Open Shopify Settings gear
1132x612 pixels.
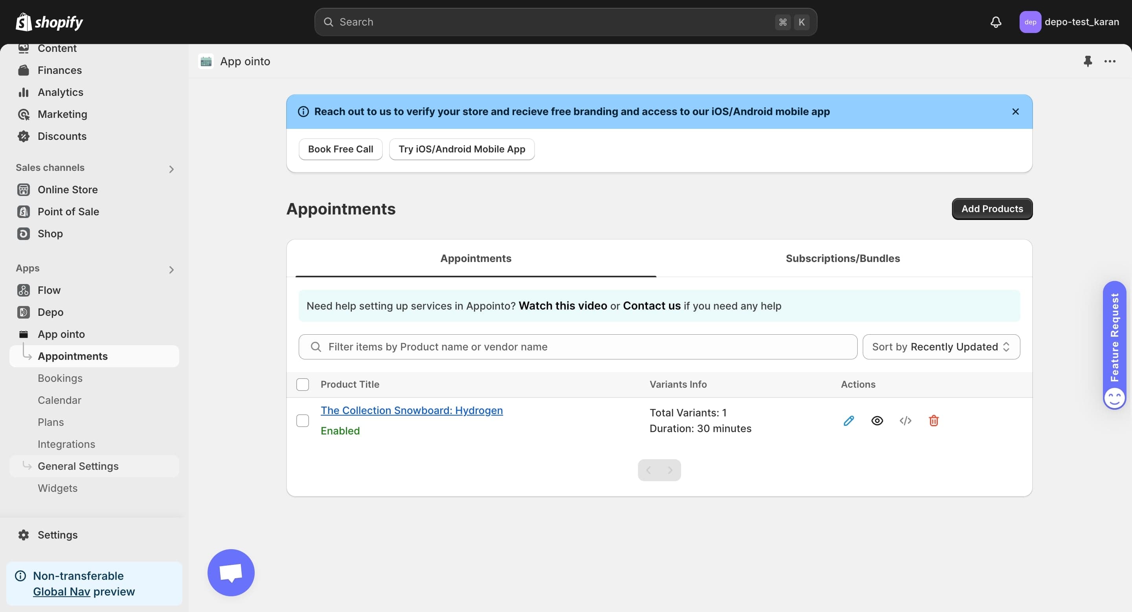[x=24, y=535]
